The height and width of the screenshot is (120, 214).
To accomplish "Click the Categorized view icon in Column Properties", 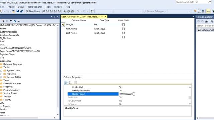I will (66, 83).
